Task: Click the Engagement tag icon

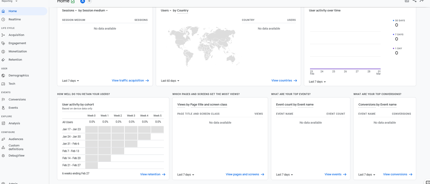Action: click(3, 43)
